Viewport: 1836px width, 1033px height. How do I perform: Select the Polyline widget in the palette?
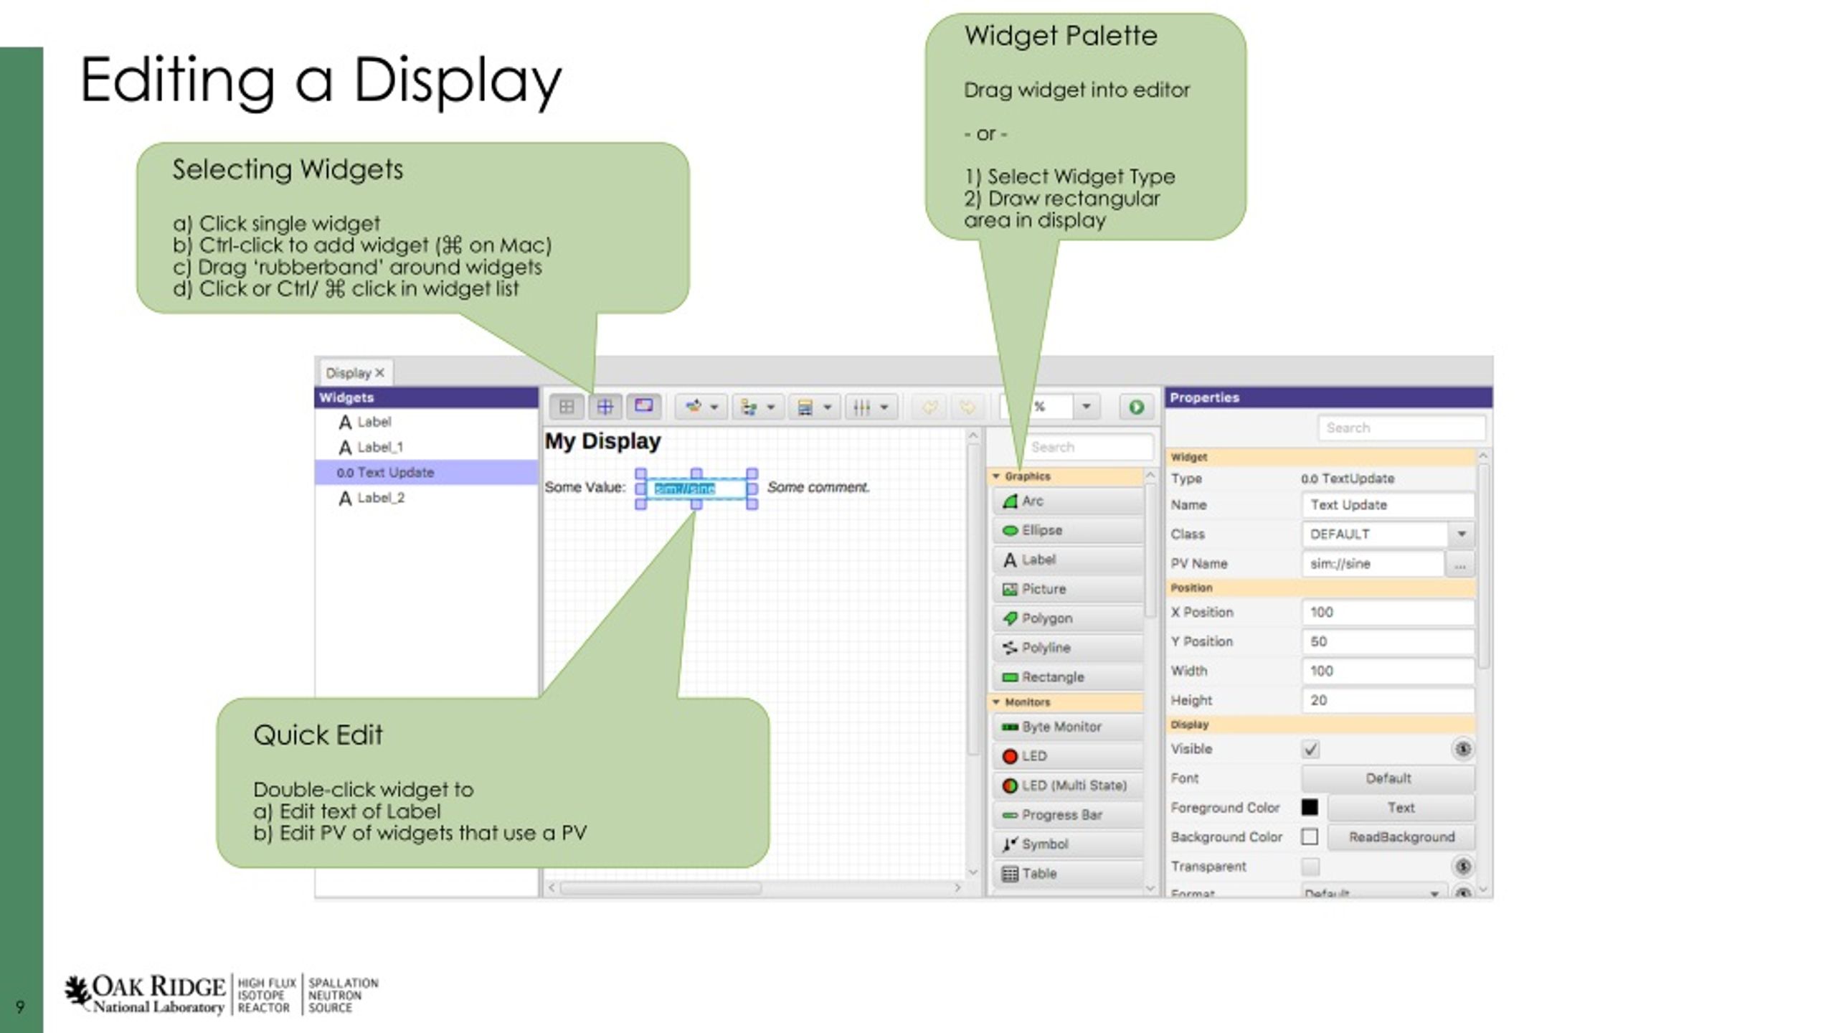point(1068,648)
